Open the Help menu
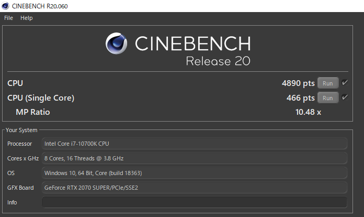 (26, 18)
